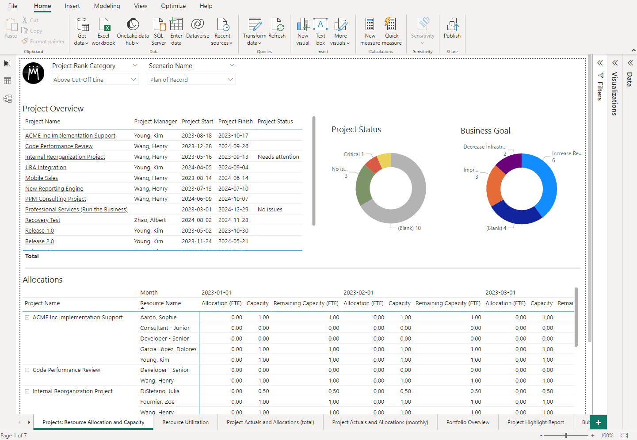Add a new report page
637x440 pixels.
[598, 422]
